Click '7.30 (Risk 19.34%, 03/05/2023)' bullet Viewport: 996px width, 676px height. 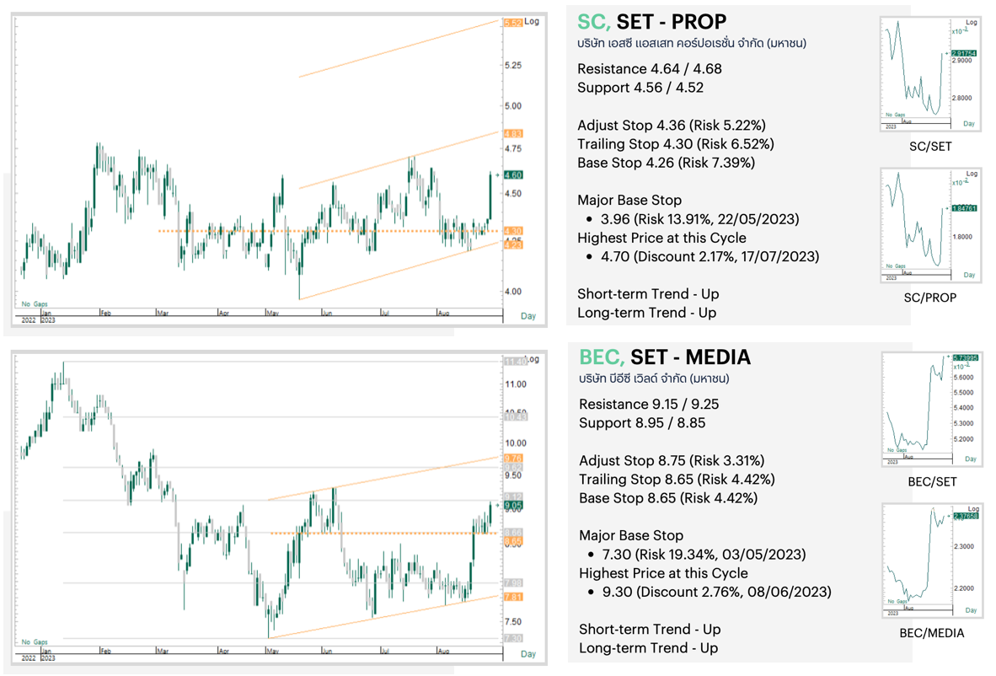(704, 555)
